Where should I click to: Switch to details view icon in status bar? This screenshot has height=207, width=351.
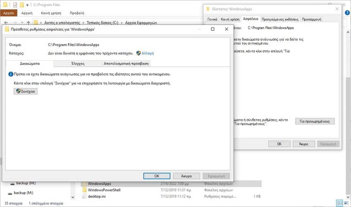(x=340, y=203)
